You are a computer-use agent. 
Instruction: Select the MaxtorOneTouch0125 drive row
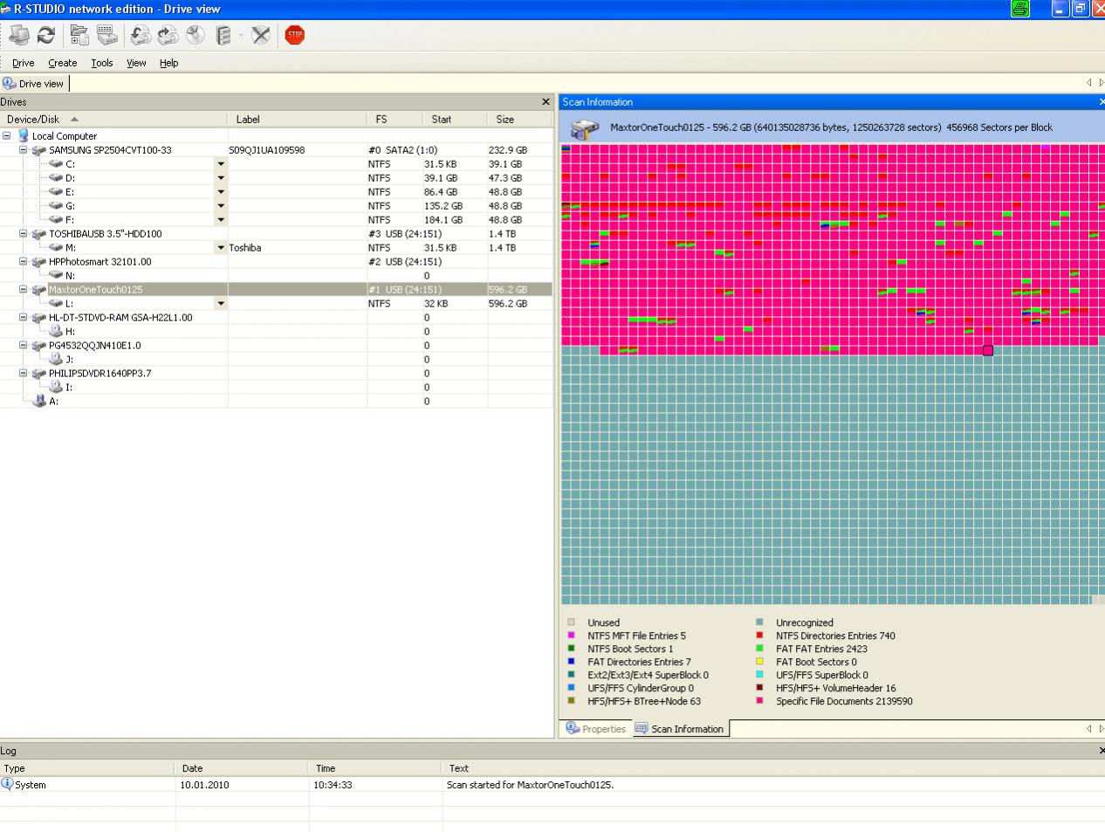(x=276, y=290)
